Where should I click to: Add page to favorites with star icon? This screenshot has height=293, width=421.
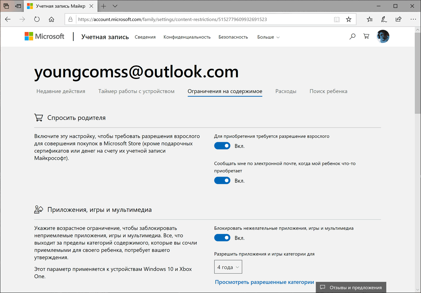point(349,19)
